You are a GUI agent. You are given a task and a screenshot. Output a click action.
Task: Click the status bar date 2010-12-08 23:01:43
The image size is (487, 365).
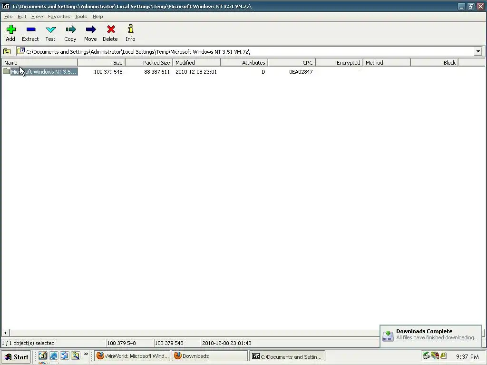(x=227, y=343)
